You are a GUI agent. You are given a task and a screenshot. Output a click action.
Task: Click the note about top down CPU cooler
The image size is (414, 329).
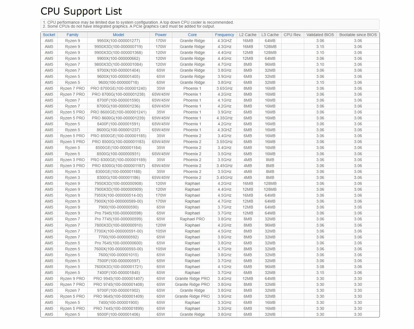pyautogui.click(x=138, y=22)
